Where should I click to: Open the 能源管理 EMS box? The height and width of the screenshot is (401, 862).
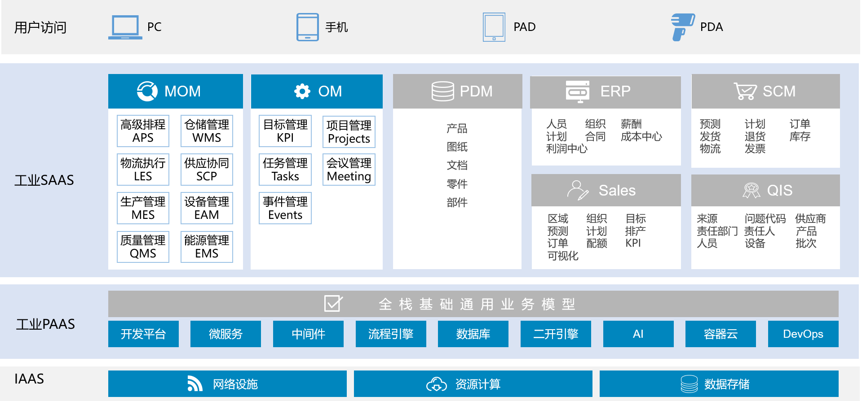click(207, 247)
